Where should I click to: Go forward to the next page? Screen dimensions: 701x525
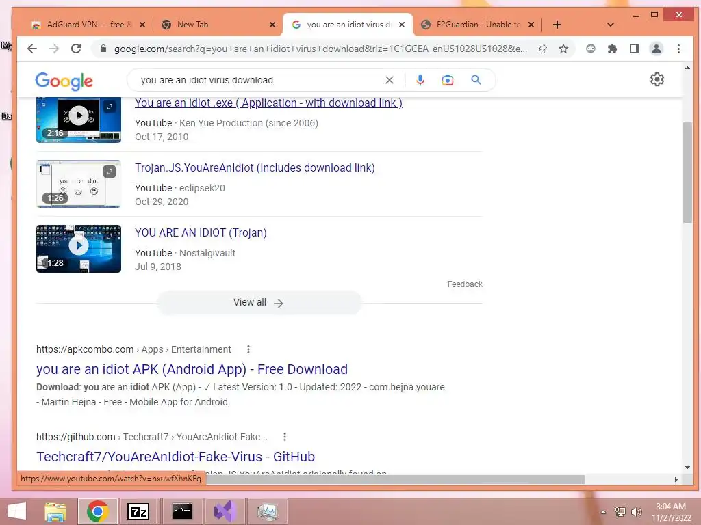click(x=53, y=49)
